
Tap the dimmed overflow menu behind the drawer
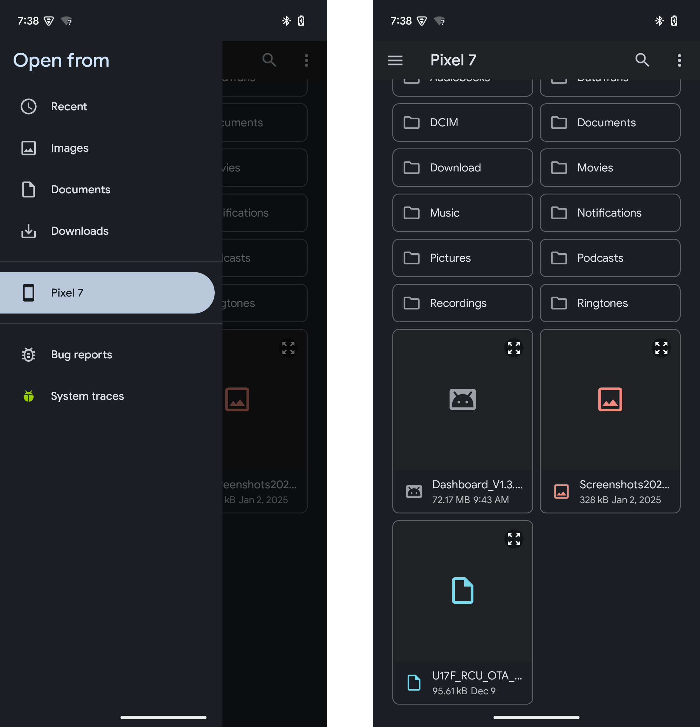coord(306,60)
